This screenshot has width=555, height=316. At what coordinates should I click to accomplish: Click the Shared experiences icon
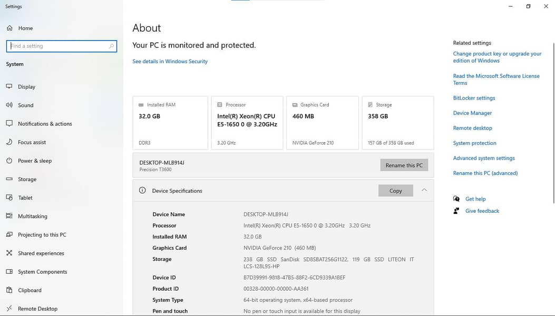pyautogui.click(x=9, y=253)
